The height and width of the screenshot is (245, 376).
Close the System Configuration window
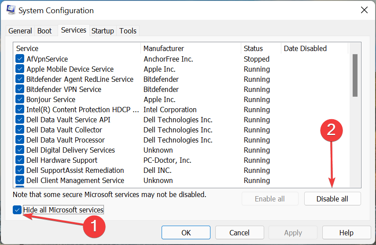(x=364, y=10)
